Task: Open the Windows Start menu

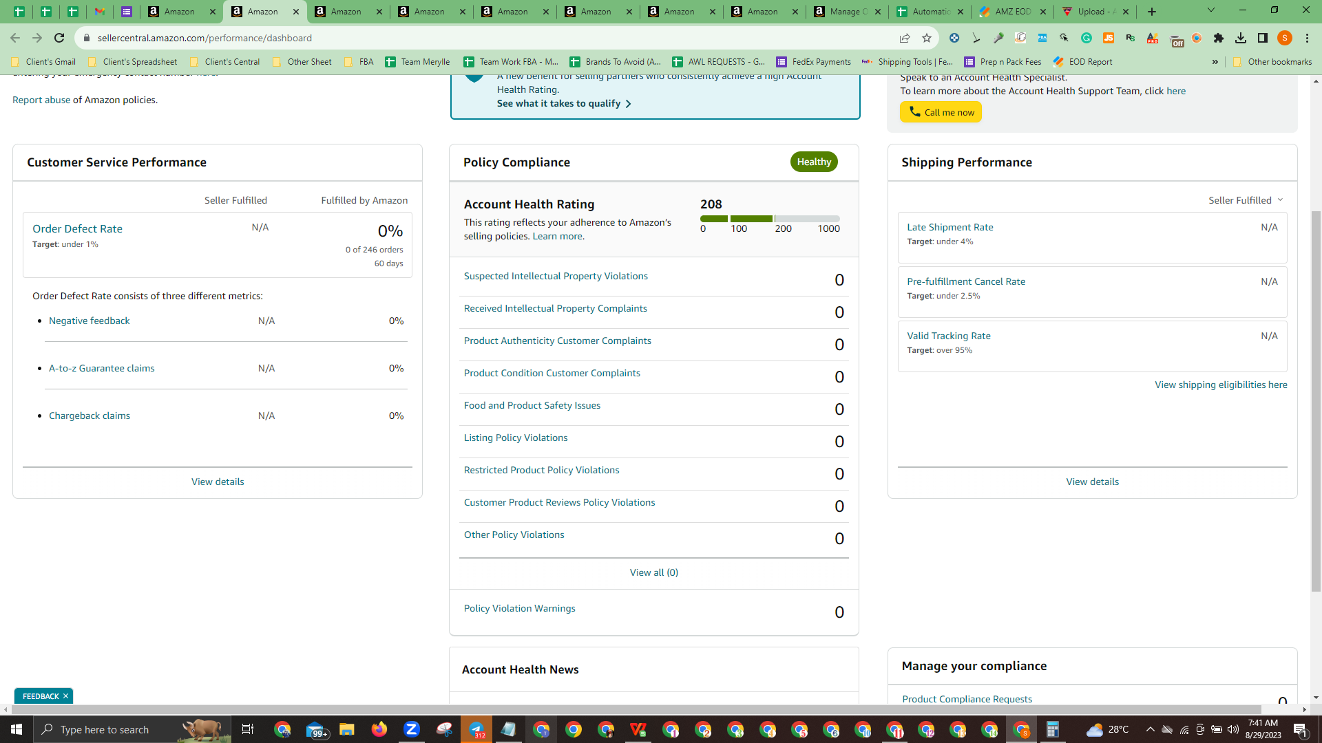Action: pos(17,729)
